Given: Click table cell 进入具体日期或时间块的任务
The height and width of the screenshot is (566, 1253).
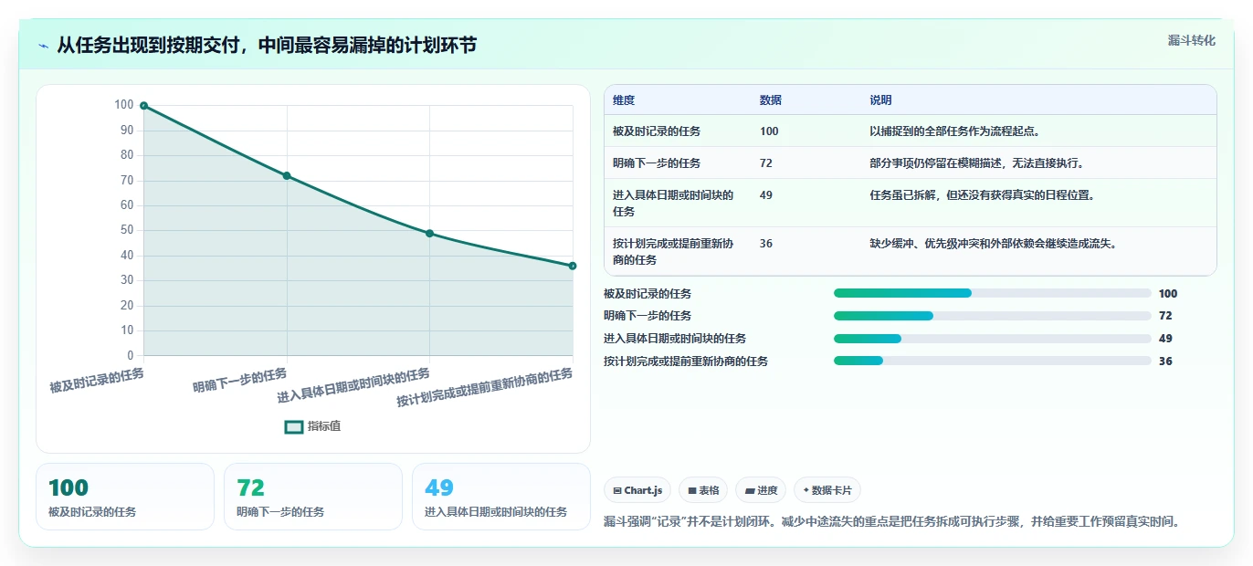Looking at the screenshot, I should [673, 203].
